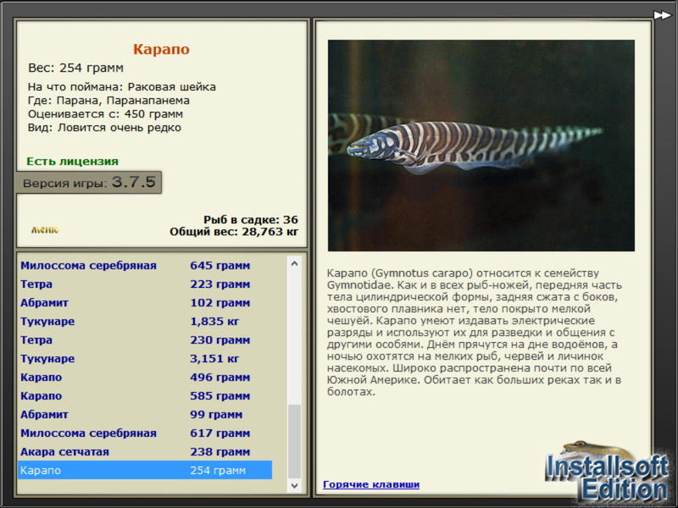Viewport: 678px width, 508px height.
Task: Click the fish list scroll up arrow
Action: click(294, 263)
